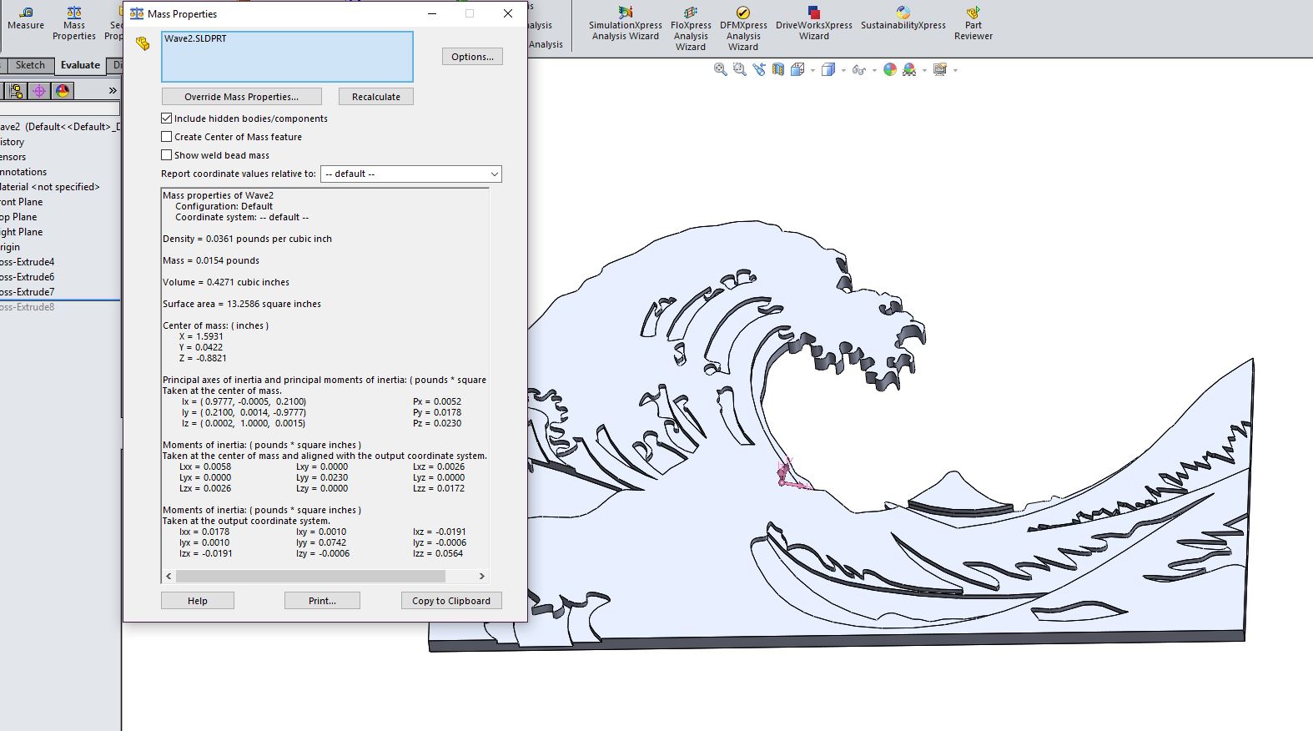
Task: Open DriveWorksXpress Wizard
Action: pyautogui.click(x=813, y=23)
